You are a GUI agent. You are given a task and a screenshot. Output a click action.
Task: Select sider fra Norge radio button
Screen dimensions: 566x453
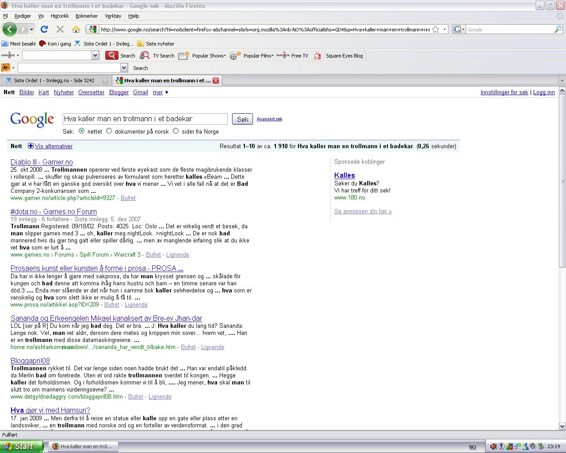pyautogui.click(x=176, y=131)
